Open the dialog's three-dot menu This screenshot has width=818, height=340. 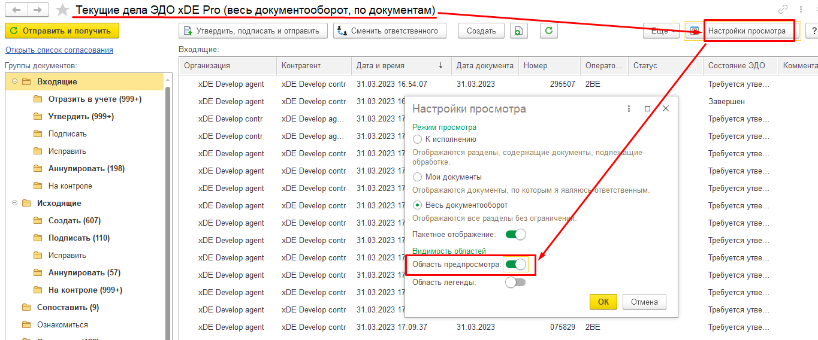[629, 109]
